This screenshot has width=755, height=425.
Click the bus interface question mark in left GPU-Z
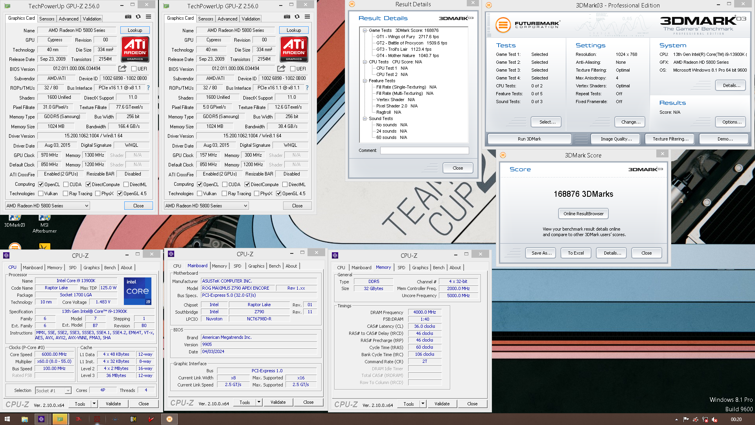click(x=148, y=88)
